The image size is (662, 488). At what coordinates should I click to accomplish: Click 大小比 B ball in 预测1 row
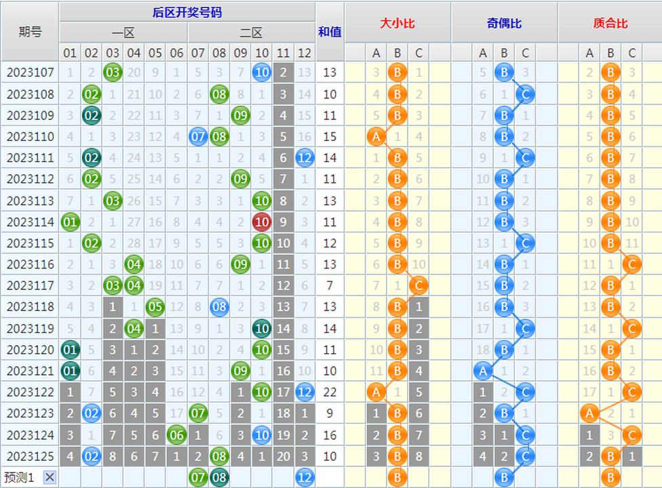click(x=397, y=477)
